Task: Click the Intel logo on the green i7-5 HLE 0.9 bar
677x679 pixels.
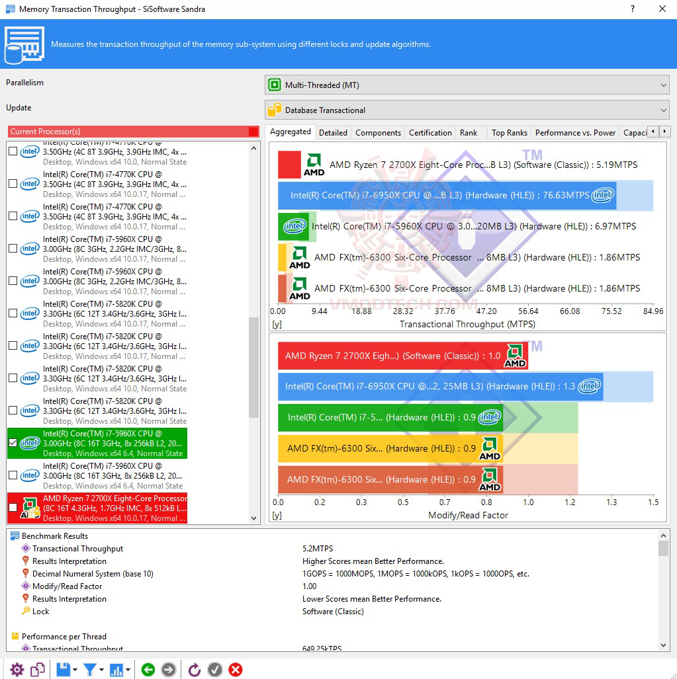Action: coord(490,417)
